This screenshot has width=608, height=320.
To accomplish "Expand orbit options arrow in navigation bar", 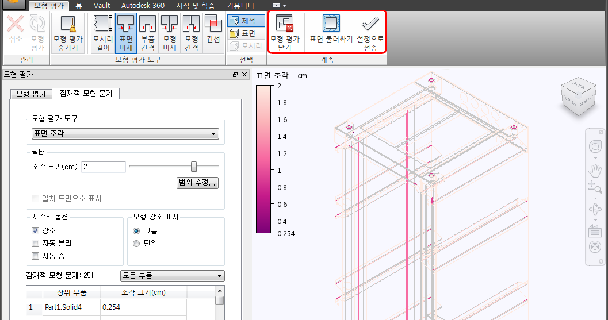I will coord(595,220).
